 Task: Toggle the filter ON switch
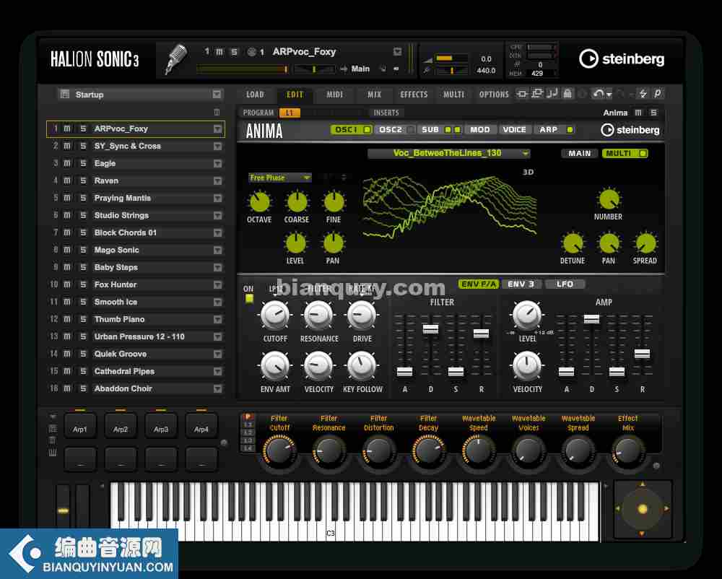(x=249, y=299)
